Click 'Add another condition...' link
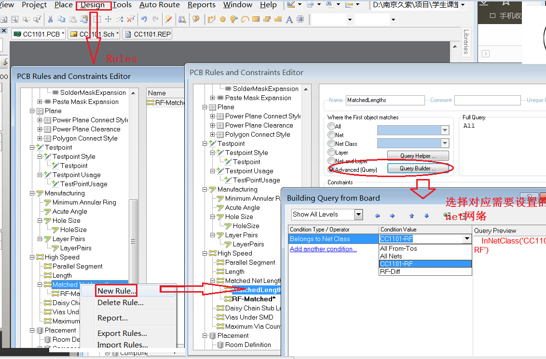 pyautogui.click(x=323, y=249)
